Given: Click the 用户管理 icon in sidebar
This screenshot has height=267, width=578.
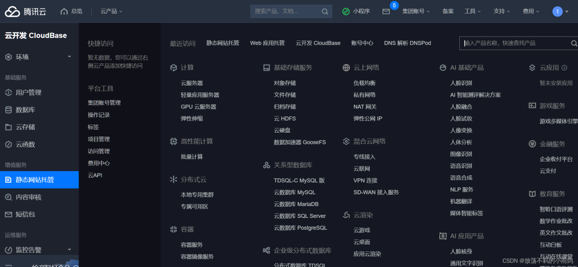Looking at the screenshot, I should 8,92.
